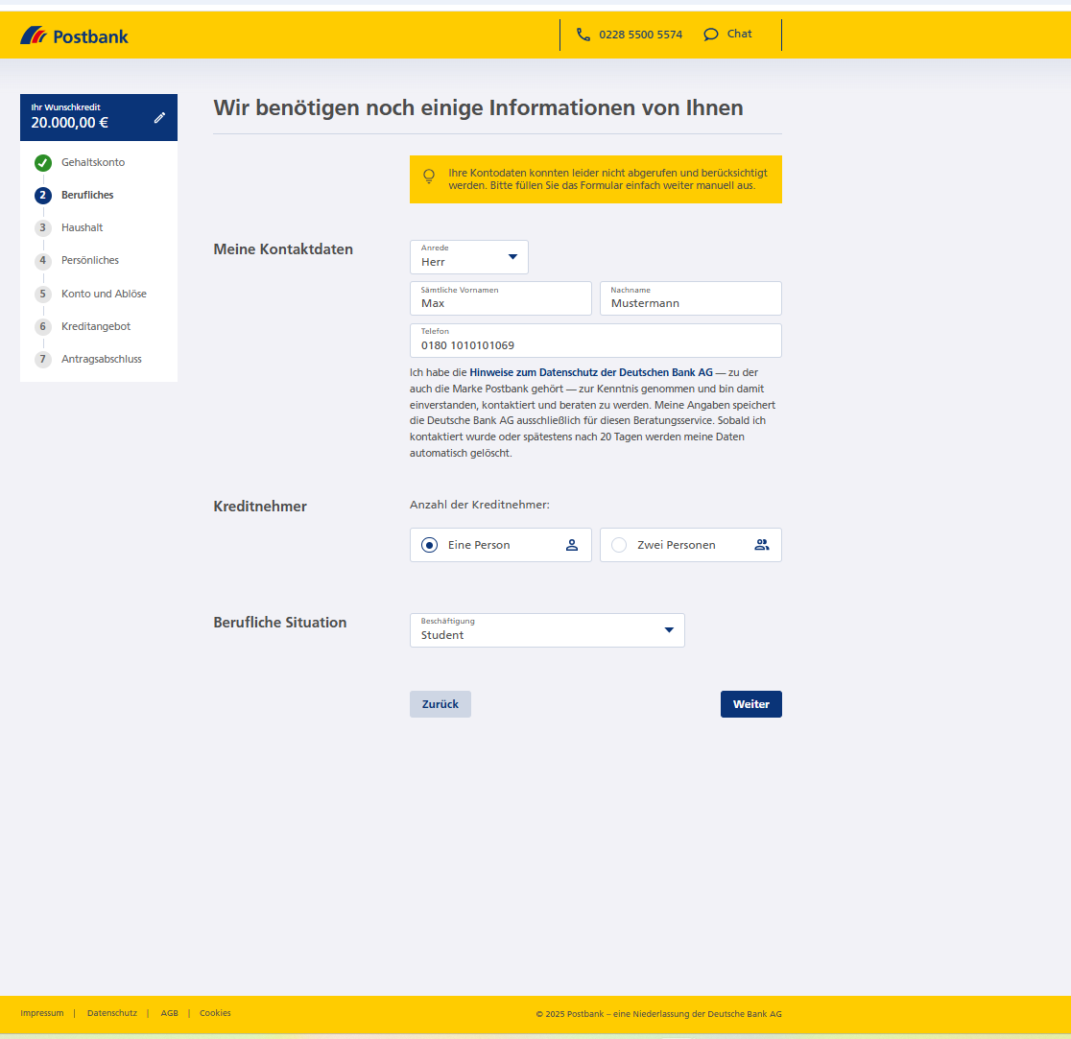Image resolution: width=1071 pixels, height=1039 pixels.
Task: Click the green checkmark for Gehaltskonto
Action: 43,162
